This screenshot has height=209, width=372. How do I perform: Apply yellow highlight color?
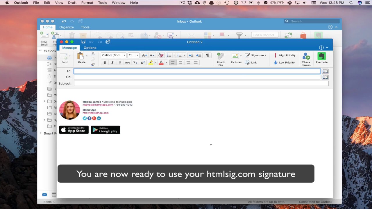pyautogui.click(x=151, y=62)
